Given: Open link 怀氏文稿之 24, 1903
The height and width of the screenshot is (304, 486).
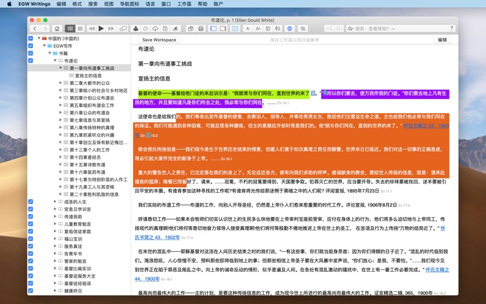Looking at the screenshot, I should tap(426, 126).
